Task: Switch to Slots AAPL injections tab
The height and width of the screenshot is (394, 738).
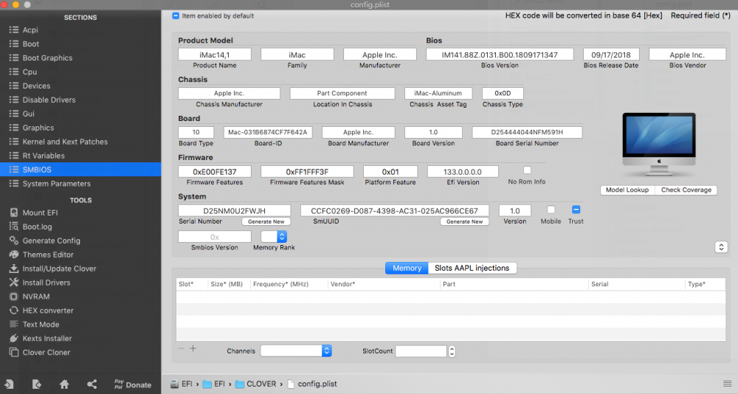Action: (x=472, y=268)
